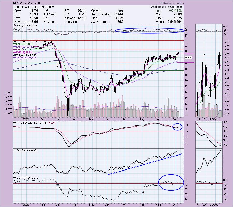
Task: Click the MA(50) 4,956,930 legend entry
Action: (26, 58)
